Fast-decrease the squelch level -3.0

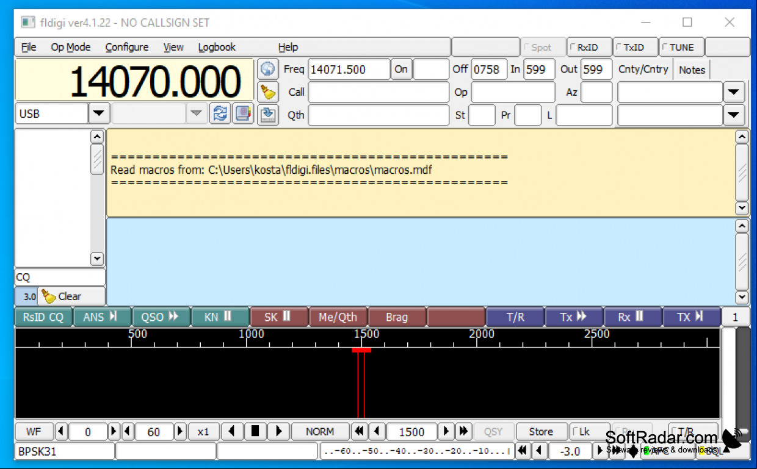coord(523,451)
